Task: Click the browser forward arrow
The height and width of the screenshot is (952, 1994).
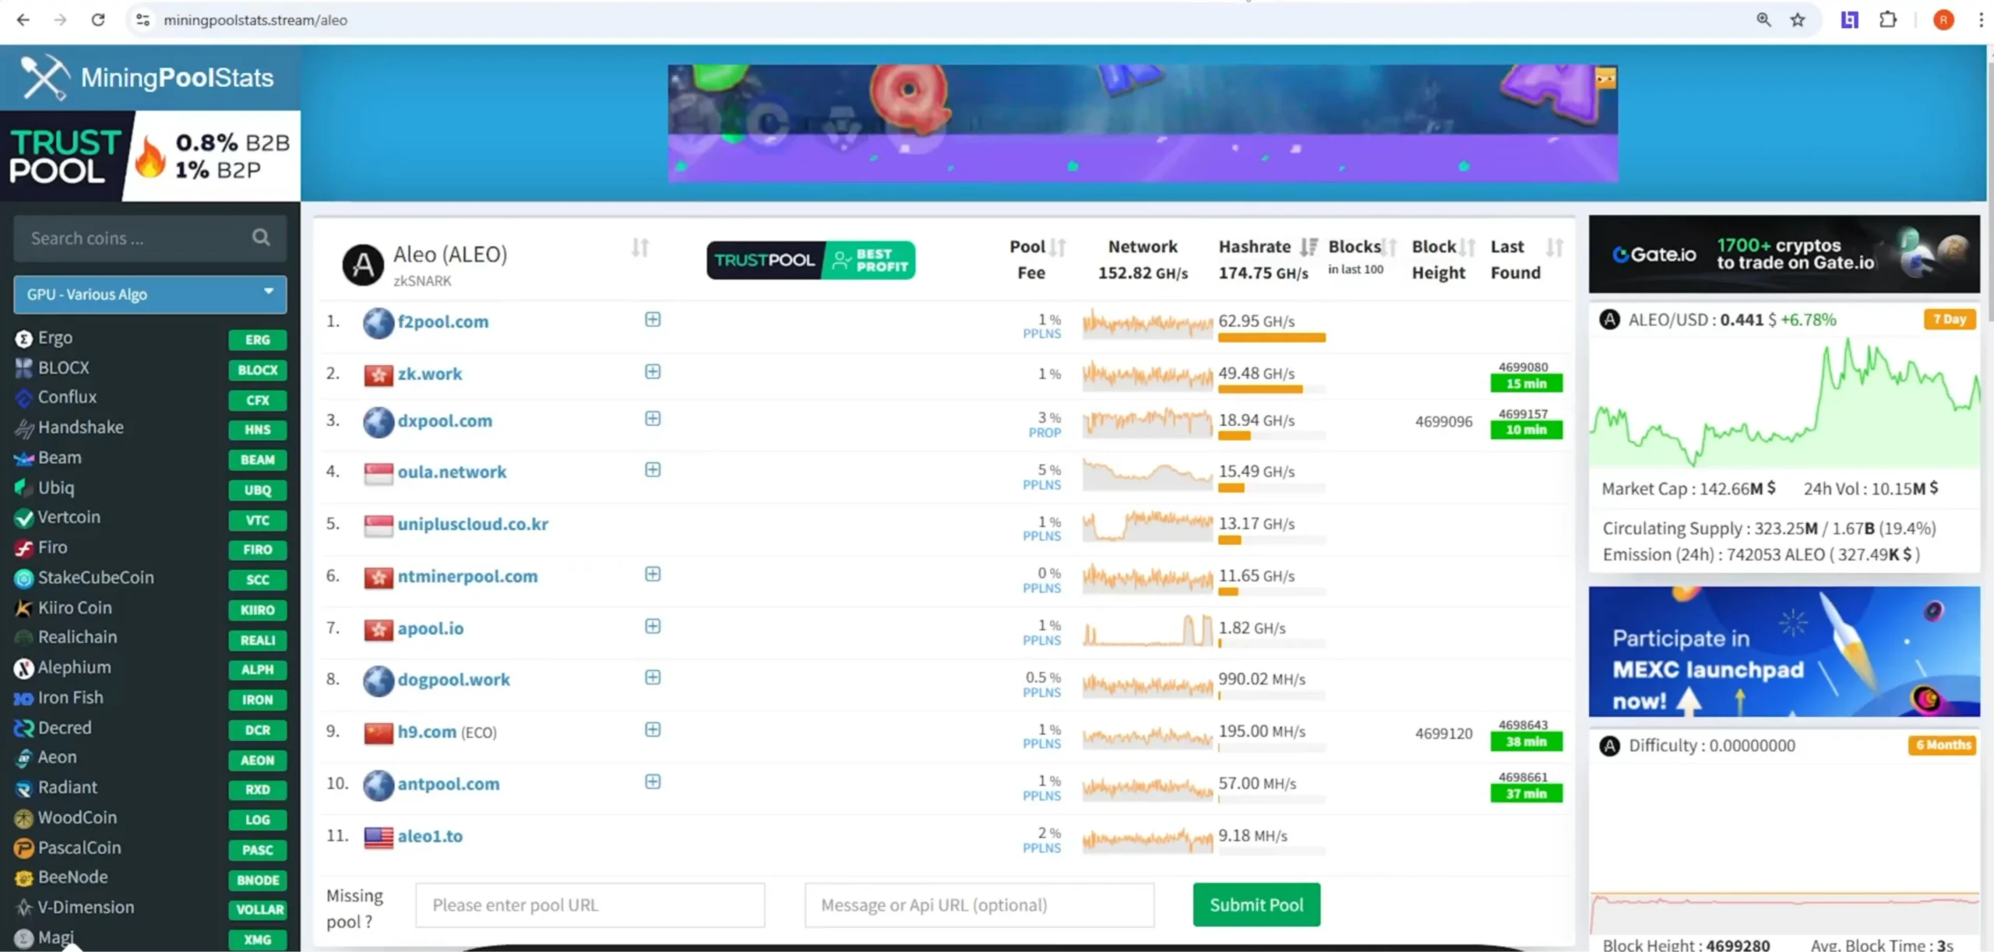Action: [x=60, y=19]
